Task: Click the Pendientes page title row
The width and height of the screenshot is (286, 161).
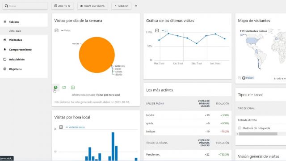Action: tap(188, 154)
